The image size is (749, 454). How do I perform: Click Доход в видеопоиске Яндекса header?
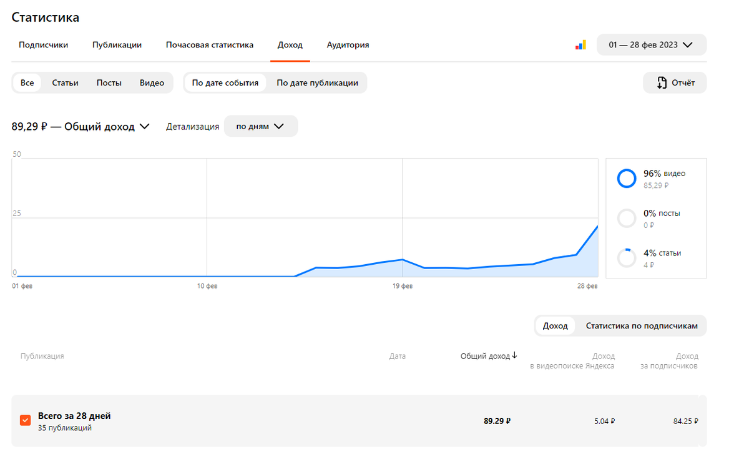tap(572, 361)
